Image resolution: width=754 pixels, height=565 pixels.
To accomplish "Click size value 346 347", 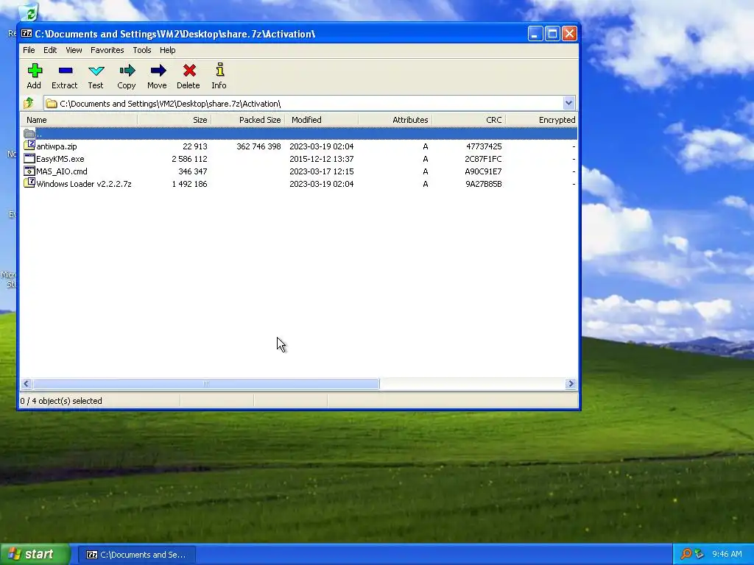I will [192, 171].
